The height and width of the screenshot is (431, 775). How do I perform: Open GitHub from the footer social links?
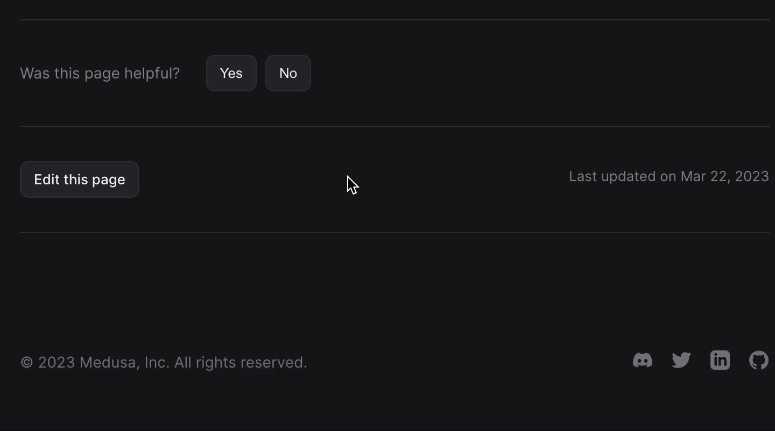(758, 361)
